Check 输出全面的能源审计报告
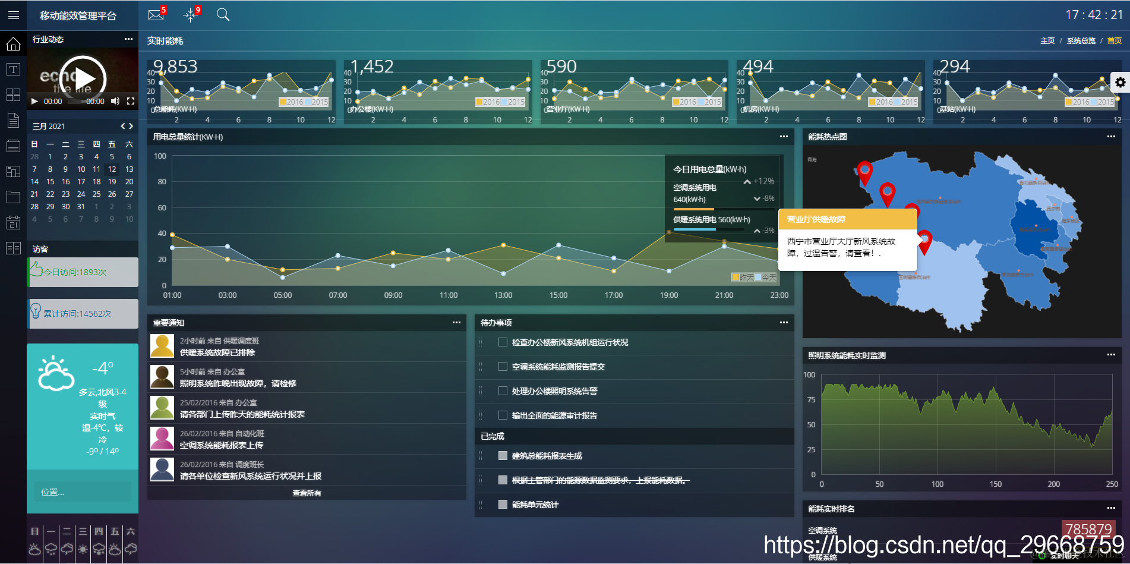This screenshot has height=564, width=1130. click(503, 415)
